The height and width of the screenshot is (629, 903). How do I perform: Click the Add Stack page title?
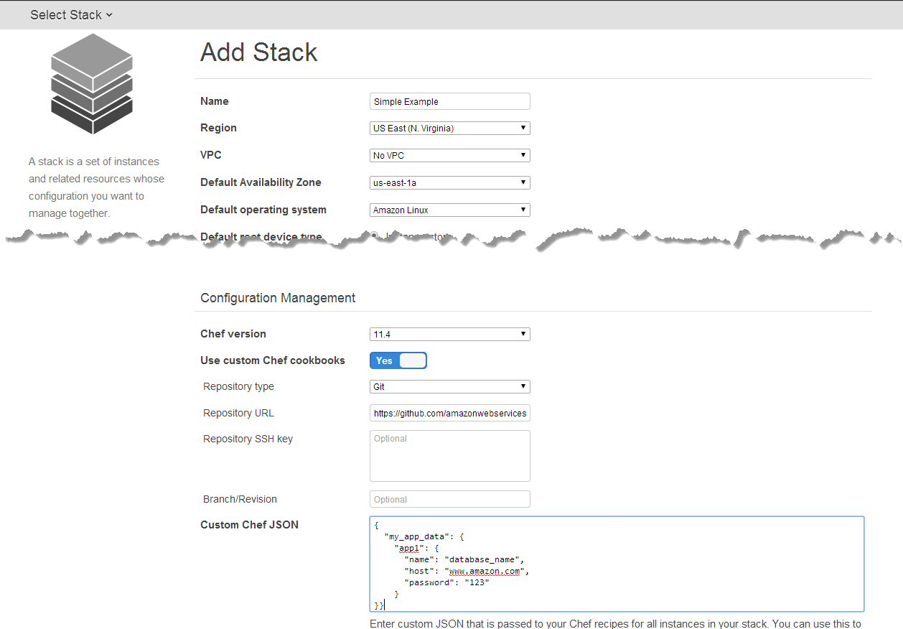258,52
